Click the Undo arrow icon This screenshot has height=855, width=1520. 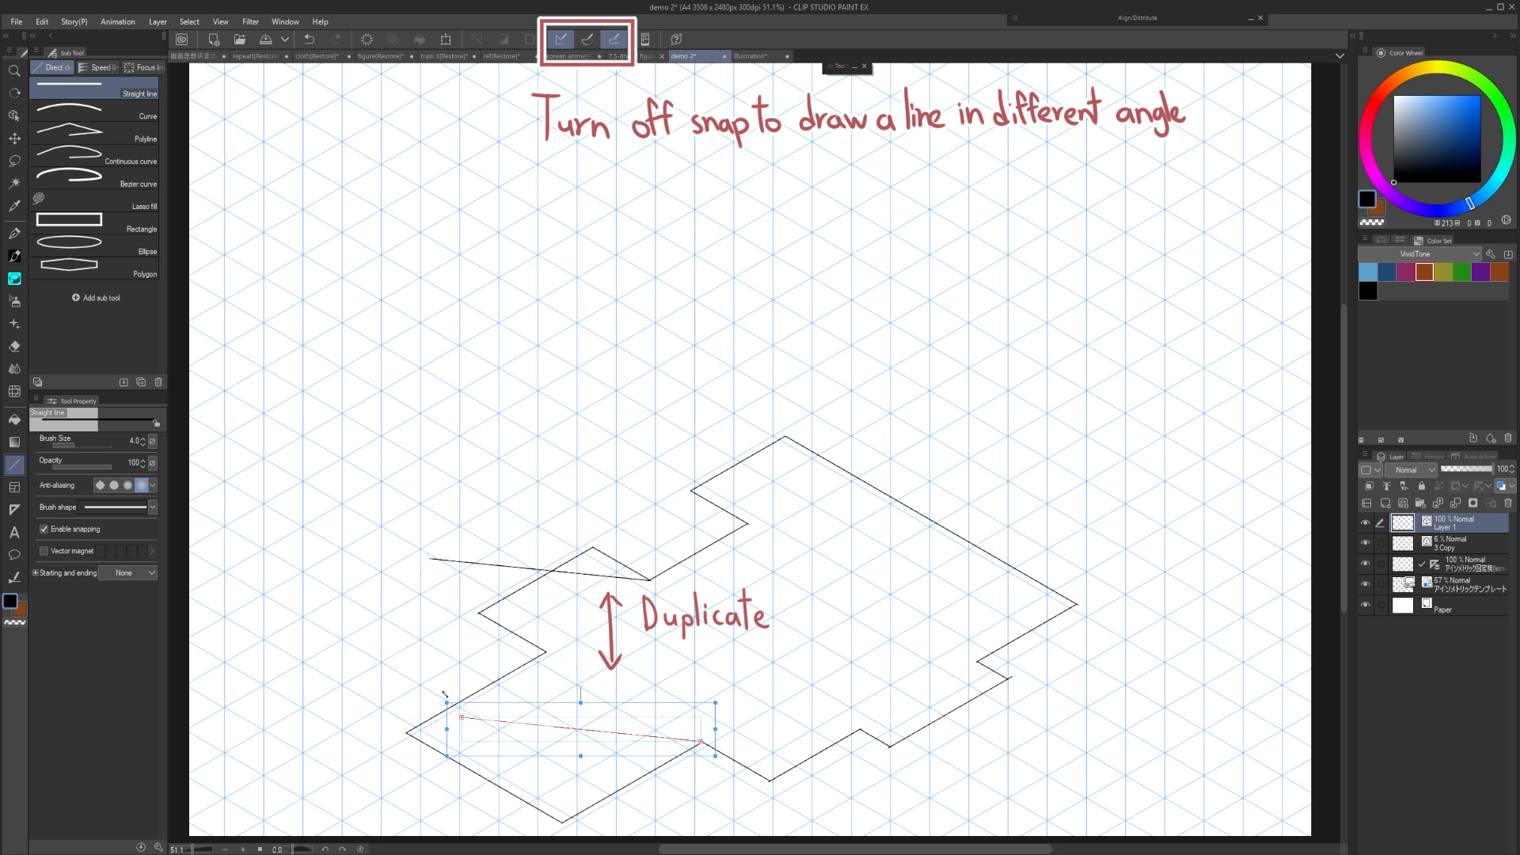pos(310,39)
